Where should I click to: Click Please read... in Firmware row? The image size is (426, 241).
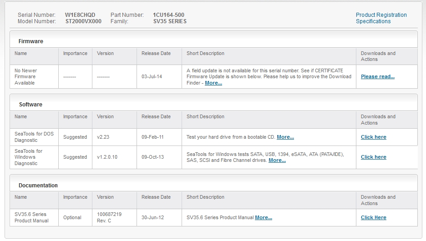click(x=378, y=76)
